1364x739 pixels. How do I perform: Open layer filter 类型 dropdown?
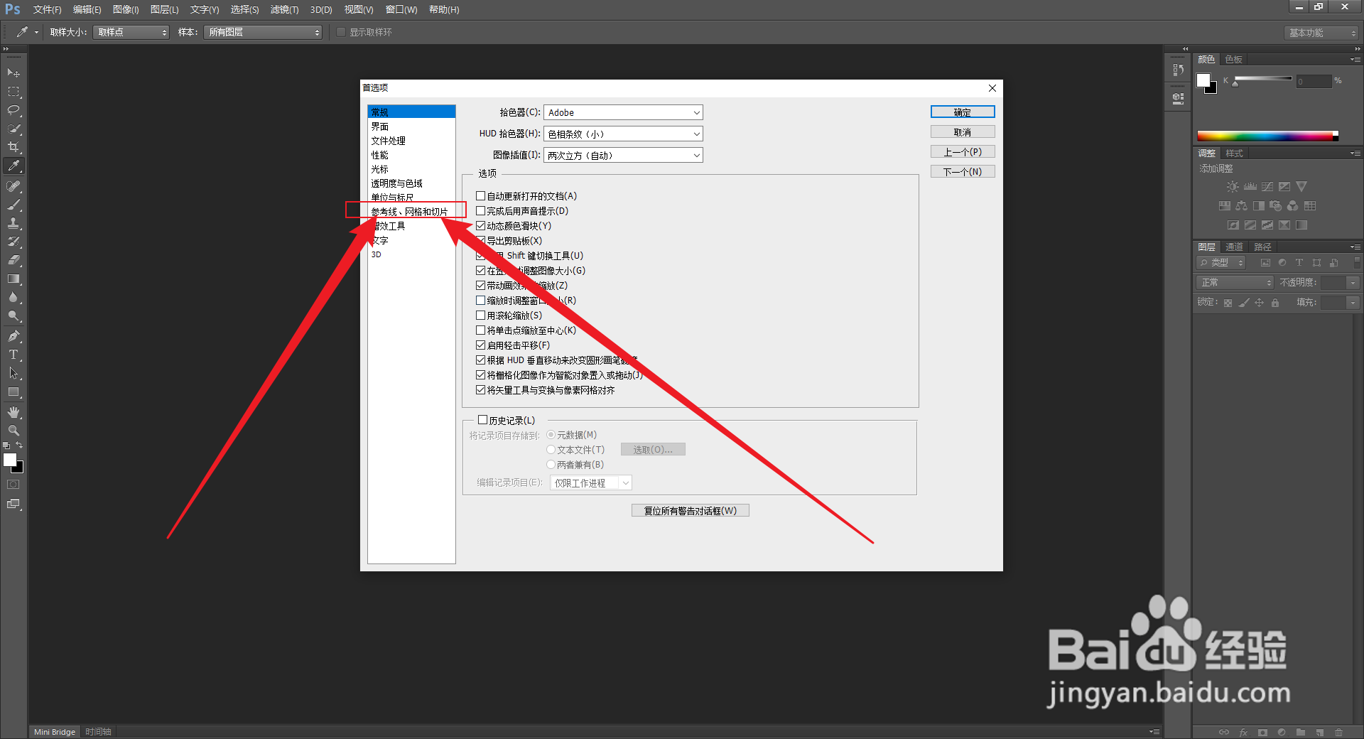pos(1222,263)
